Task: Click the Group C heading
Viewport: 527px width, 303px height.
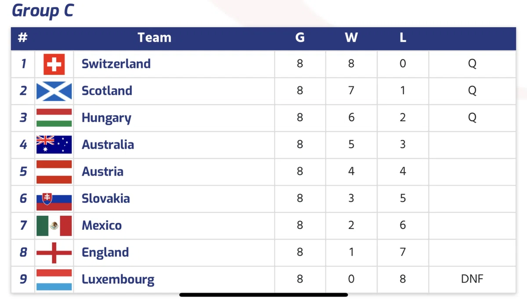Action: click(43, 11)
